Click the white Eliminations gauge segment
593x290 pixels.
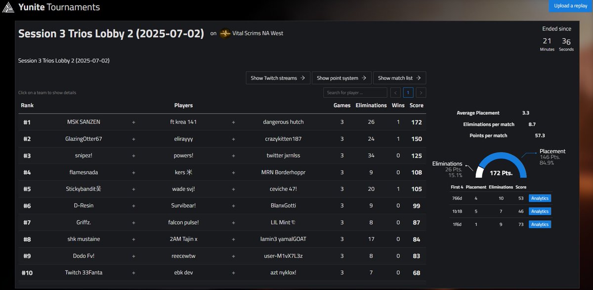(478, 172)
